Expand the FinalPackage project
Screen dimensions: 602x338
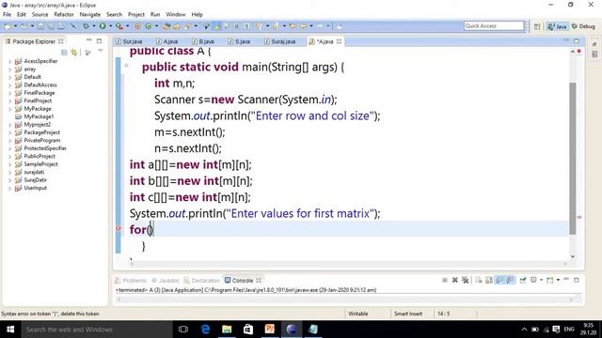tap(10, 93)
